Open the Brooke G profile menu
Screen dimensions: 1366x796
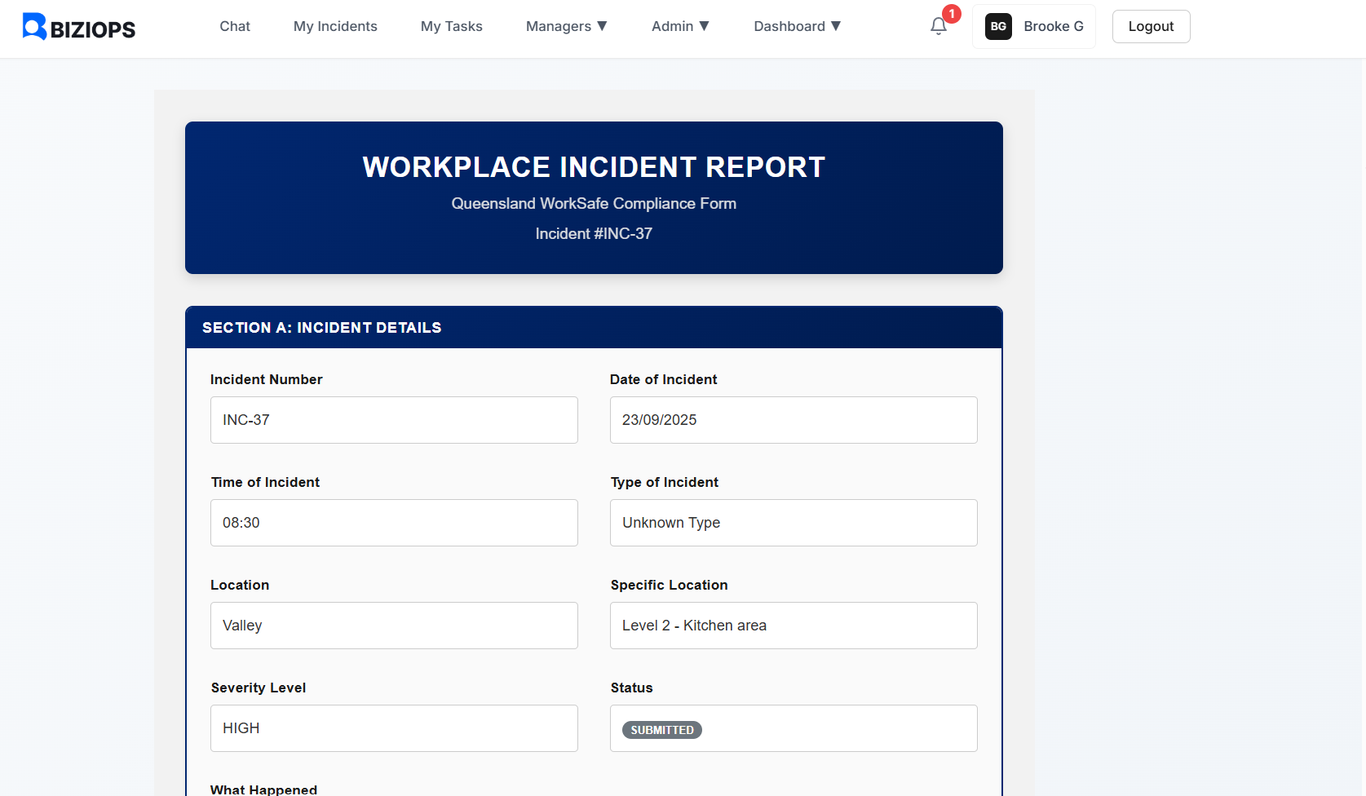tap(1053, 26)
